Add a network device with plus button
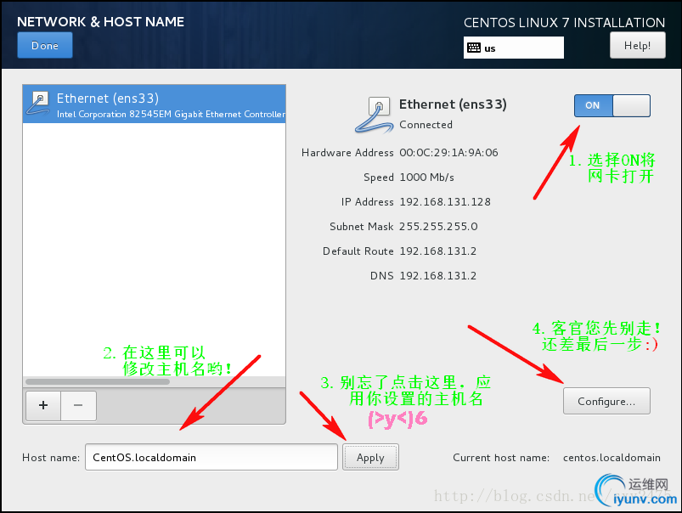The width and height of the screenshot is (682, 513). point(43,405)
